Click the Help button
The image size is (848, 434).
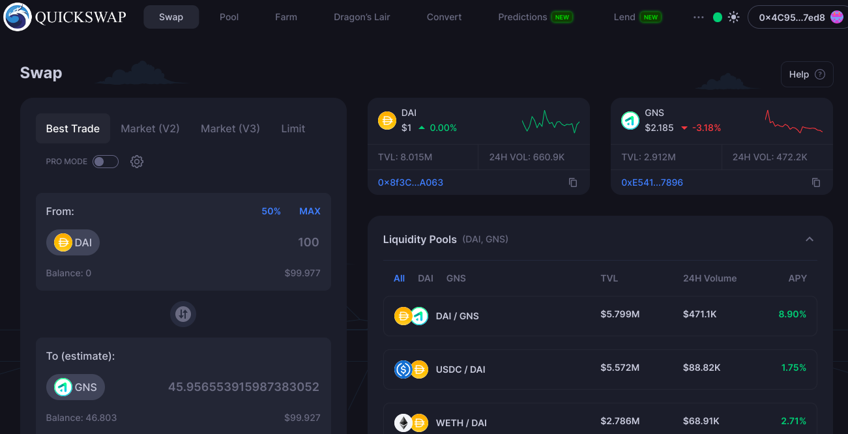[807, 74]
